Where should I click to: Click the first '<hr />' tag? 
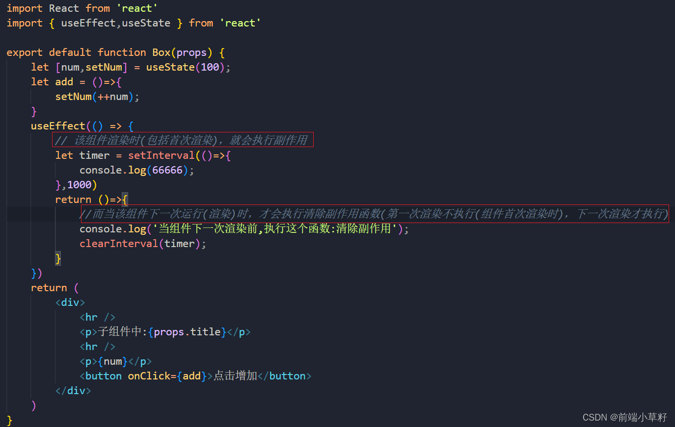[97, 317]
